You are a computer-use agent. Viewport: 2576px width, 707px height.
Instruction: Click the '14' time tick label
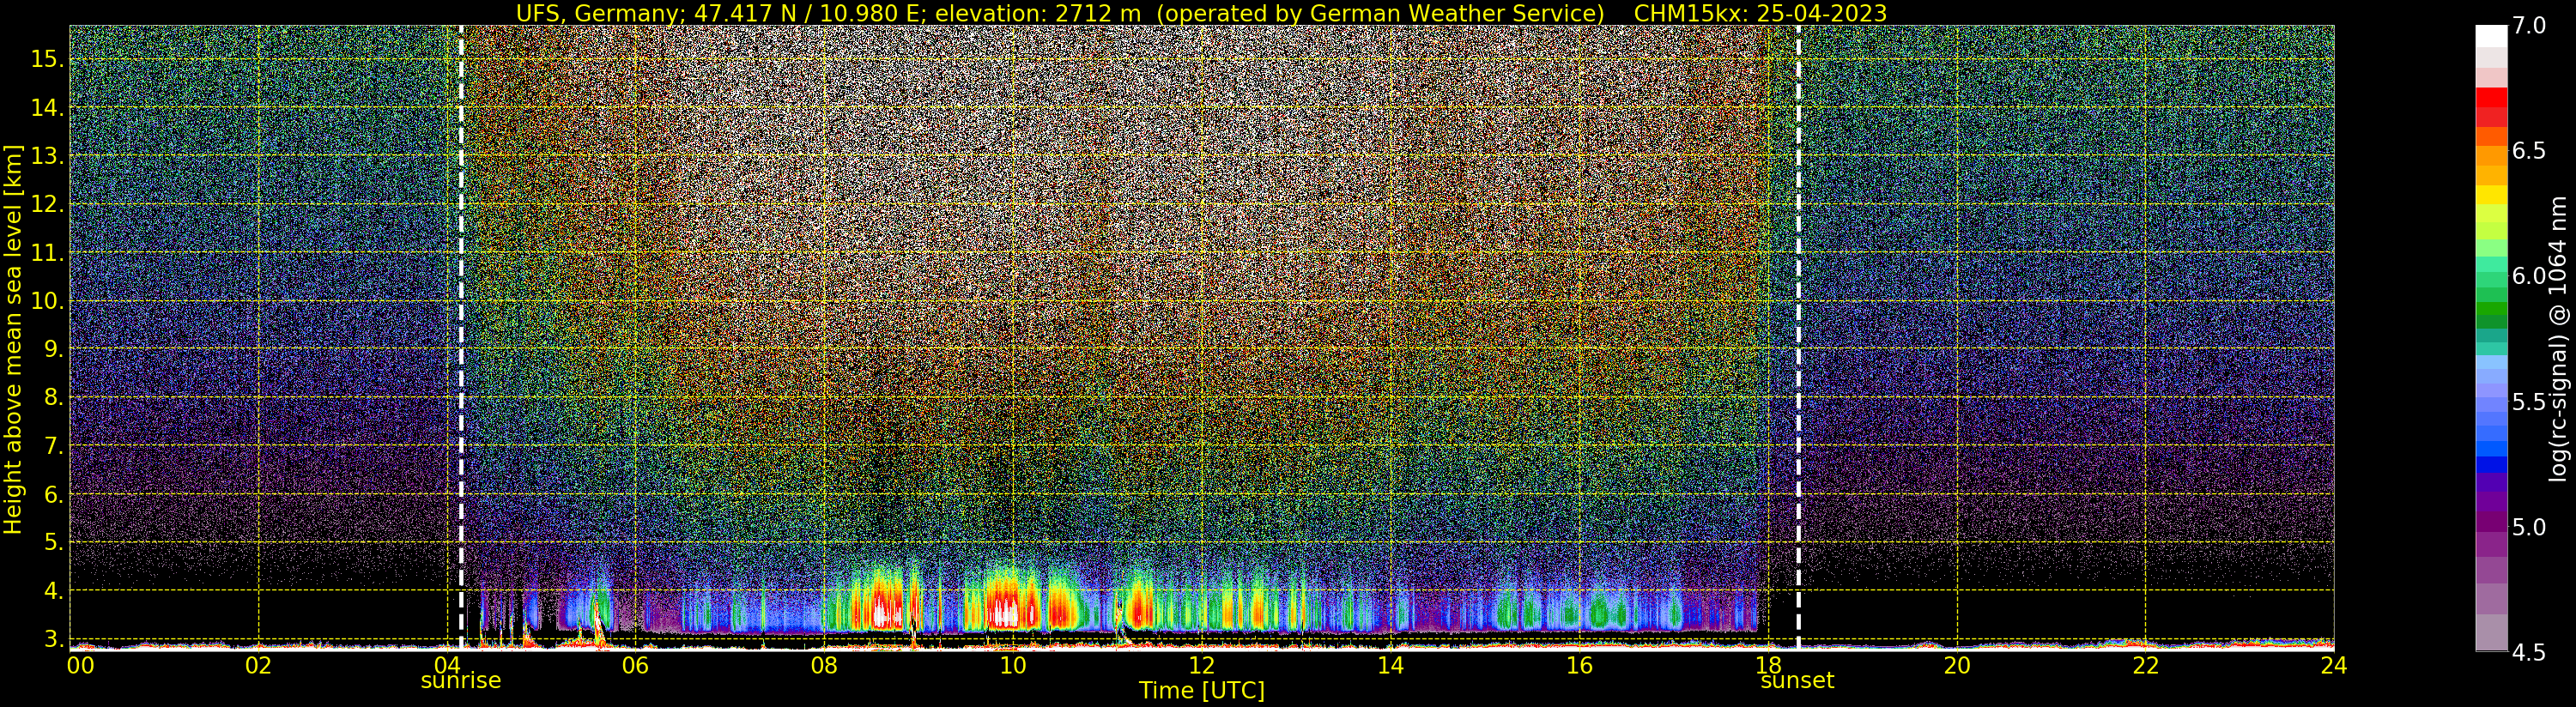click(1391, 665)
